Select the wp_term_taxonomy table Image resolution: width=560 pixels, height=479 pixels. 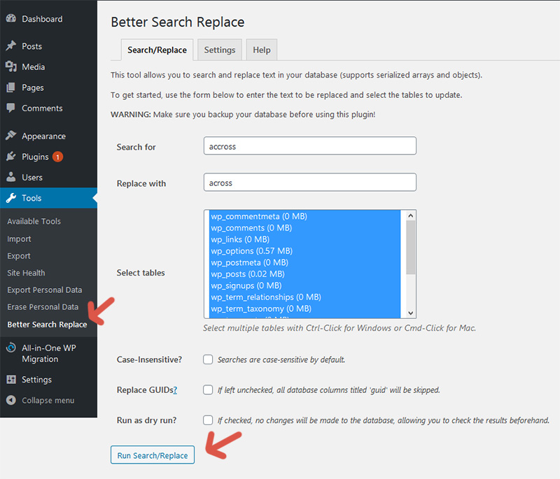(x=304, y=308)
